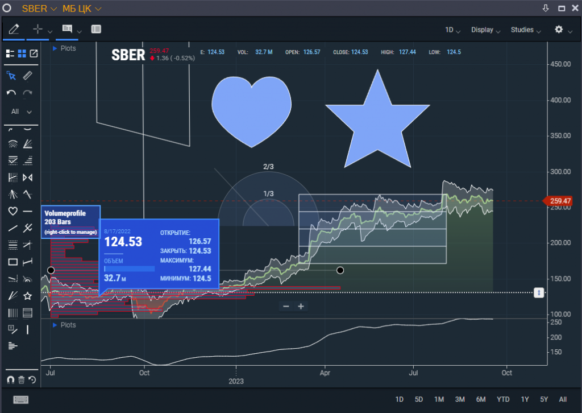Toggle the table view icon in top toolbar

96,29
